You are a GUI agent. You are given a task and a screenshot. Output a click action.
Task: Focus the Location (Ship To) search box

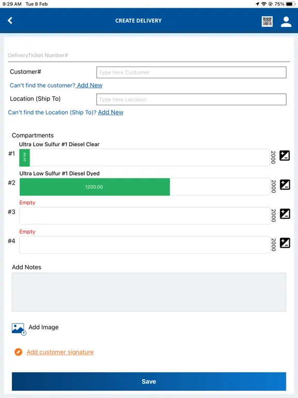tap(191, 99)
